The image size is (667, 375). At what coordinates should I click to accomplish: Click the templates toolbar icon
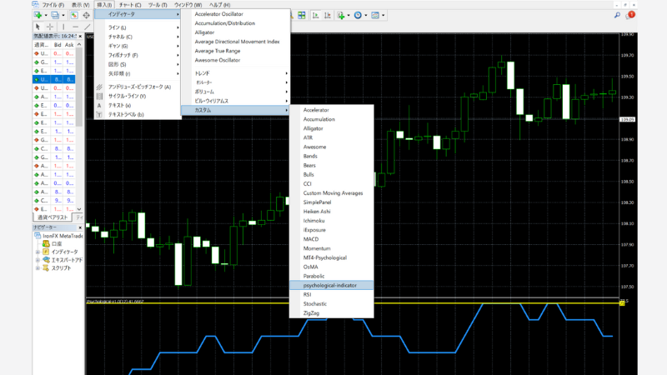coord(374,15)
